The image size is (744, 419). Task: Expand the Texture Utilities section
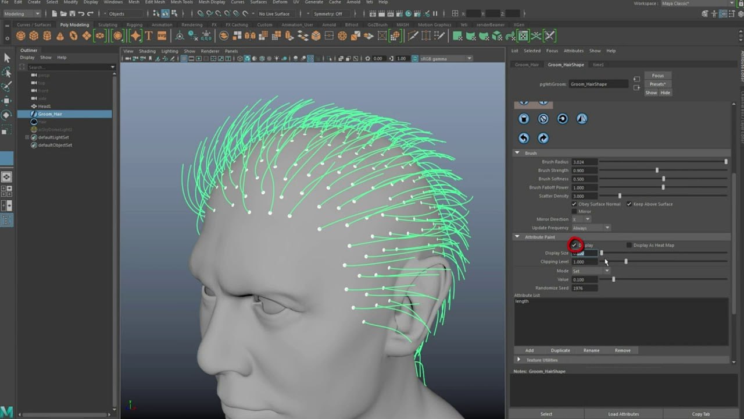coord(518,360)
